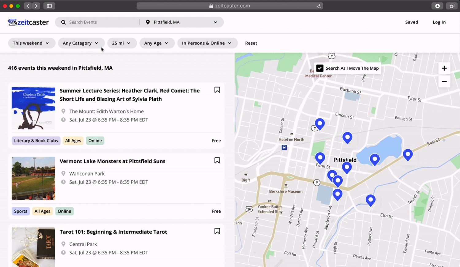Click the Hotel on North marker icon
Viewport: 460px width, 267px height.
tap(291, 134)
